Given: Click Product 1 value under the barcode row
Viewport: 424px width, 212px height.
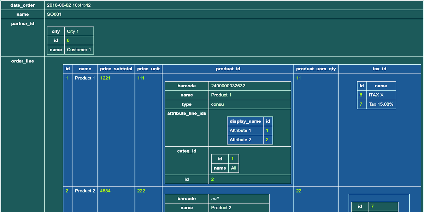Looking at the screenshot, I should click(221, 95).
